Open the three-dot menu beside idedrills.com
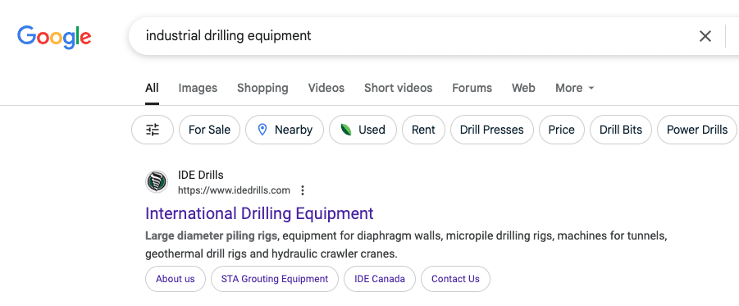Viewport: 739px width, 306px height. (x=303, y=190)
